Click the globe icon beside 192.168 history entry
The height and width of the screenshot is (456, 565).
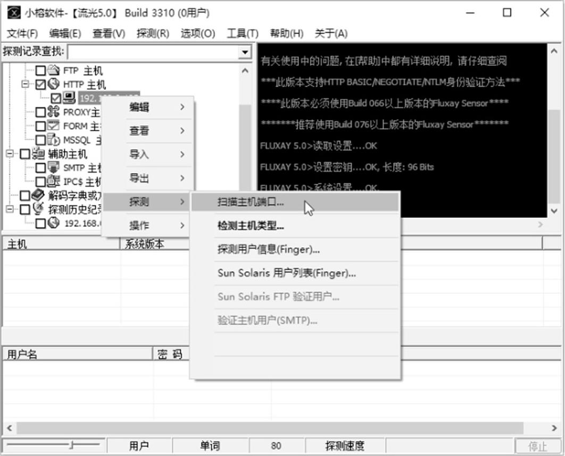[x=54, y=223]
